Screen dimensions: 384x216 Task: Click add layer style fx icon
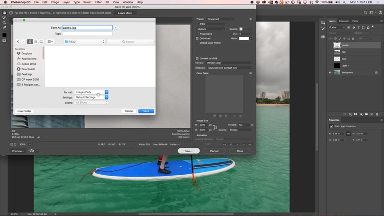point(350,114)
